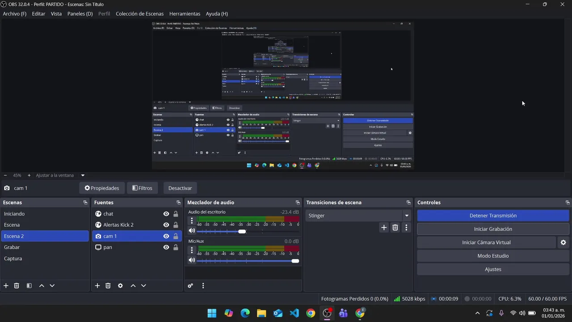Viewport: 572px width, 322px height.
Task: Pop out the Controles dock panel
Action: pyautogui.click(x=568, y=203)
